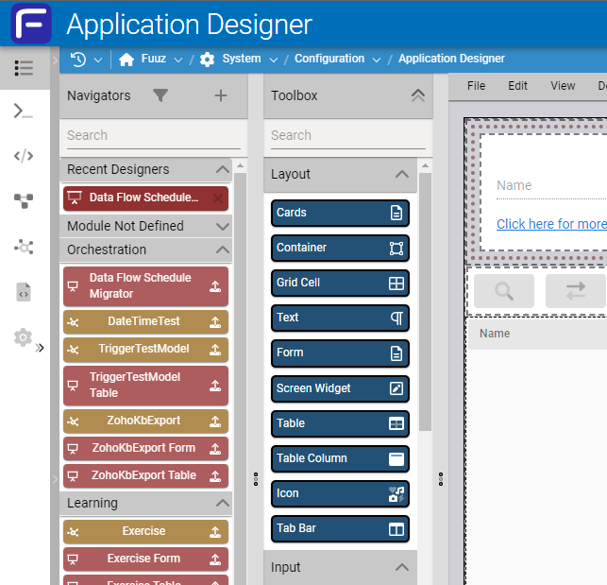607x585 pixels.
Task: Open the File menu
Action: point(477,86)
